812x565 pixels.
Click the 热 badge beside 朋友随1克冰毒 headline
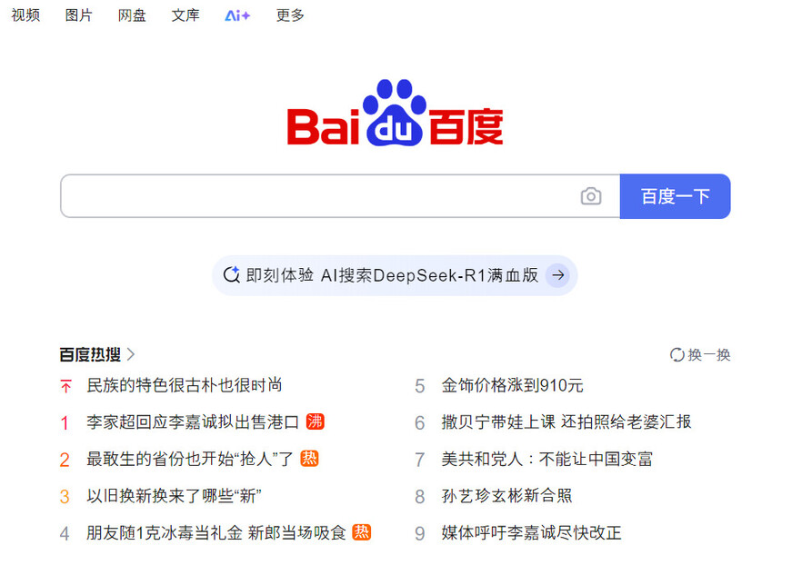pos(362,532)
